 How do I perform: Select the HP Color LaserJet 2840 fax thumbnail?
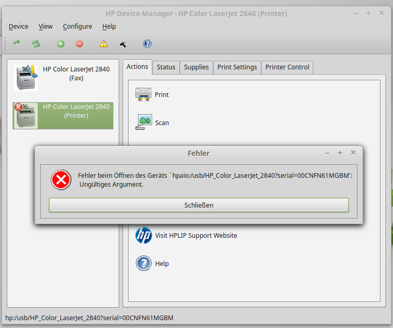[x=26, y=78]
